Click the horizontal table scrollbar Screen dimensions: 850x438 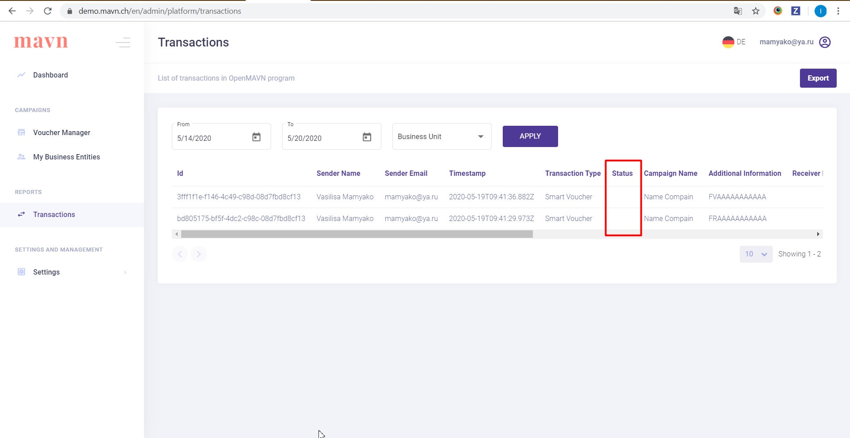pyautogui.click(x=354, y=234)
